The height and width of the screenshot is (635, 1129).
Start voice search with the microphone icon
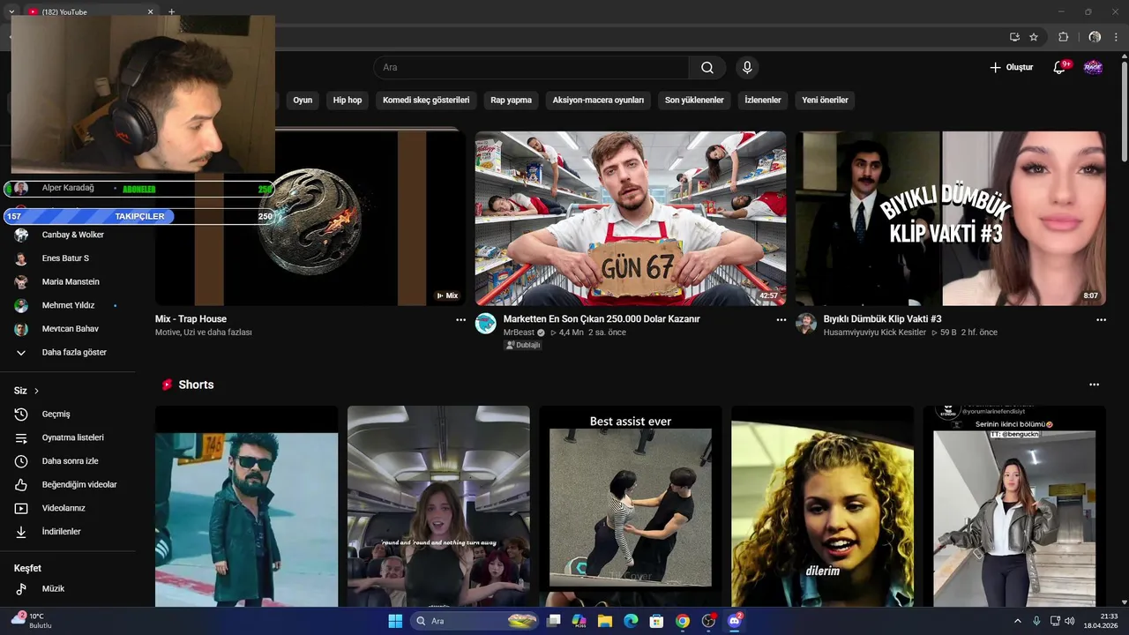point(747,68)
